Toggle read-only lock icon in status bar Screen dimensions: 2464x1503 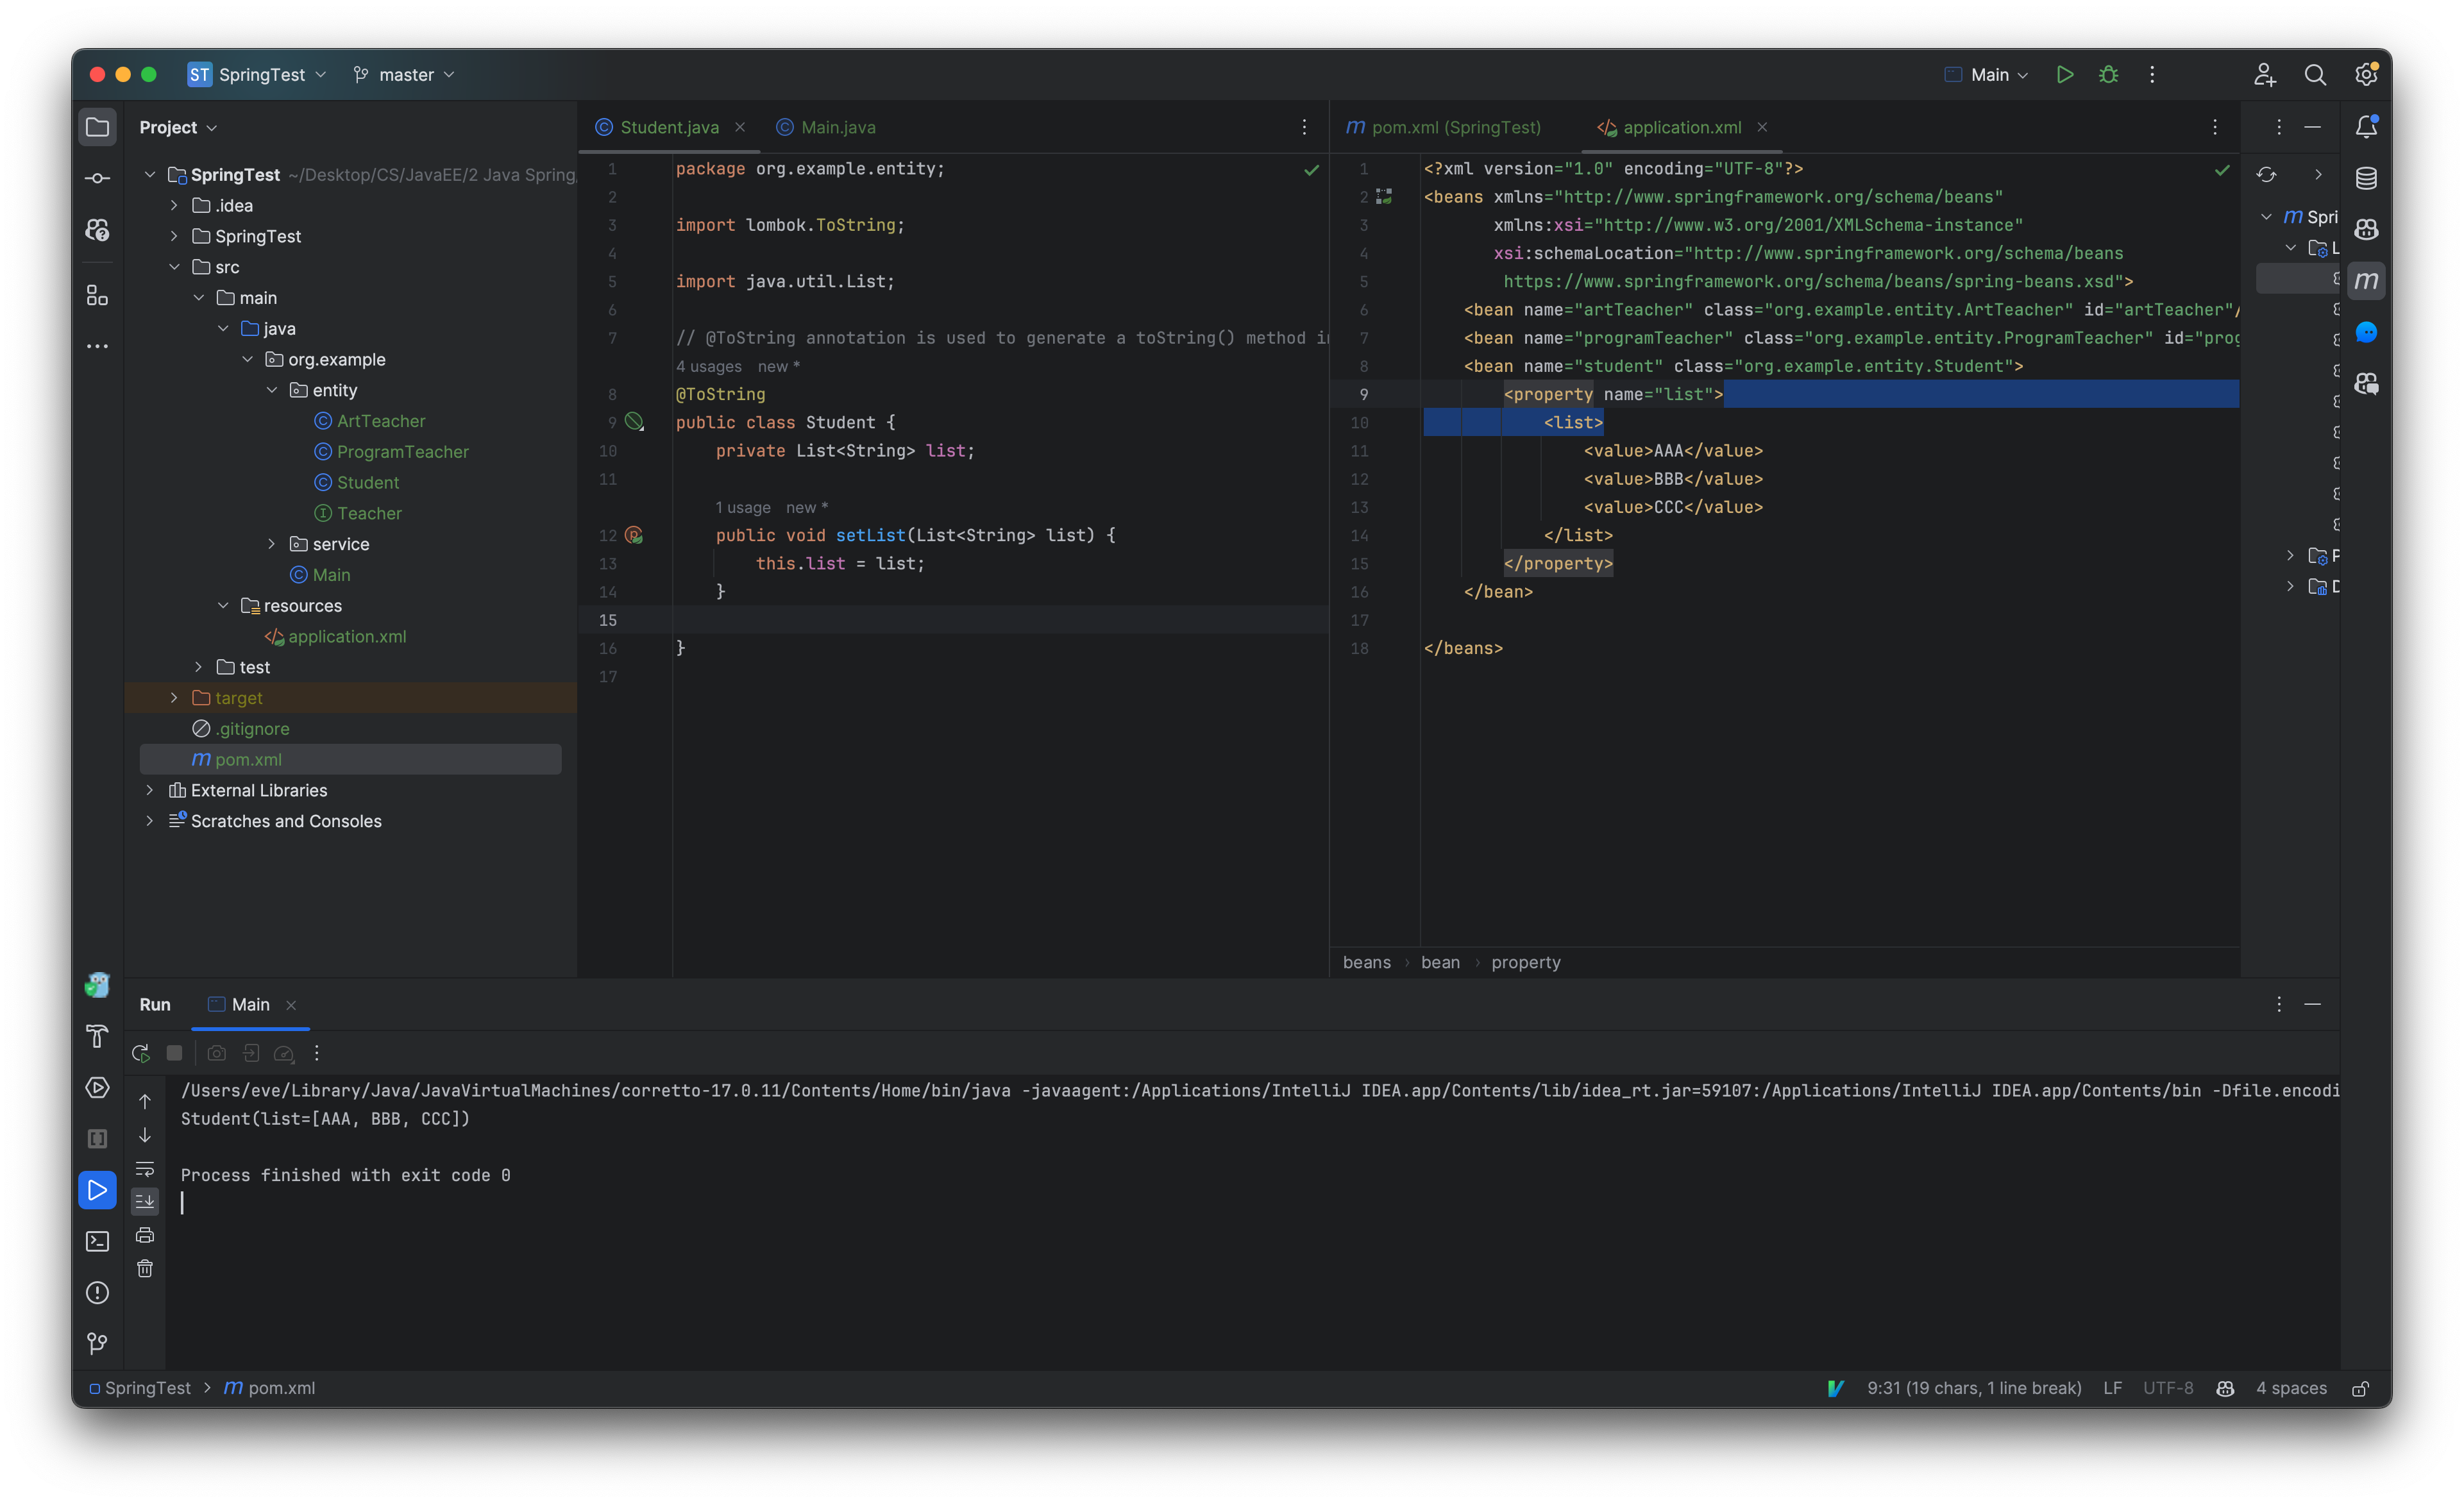[2361, 1389]
